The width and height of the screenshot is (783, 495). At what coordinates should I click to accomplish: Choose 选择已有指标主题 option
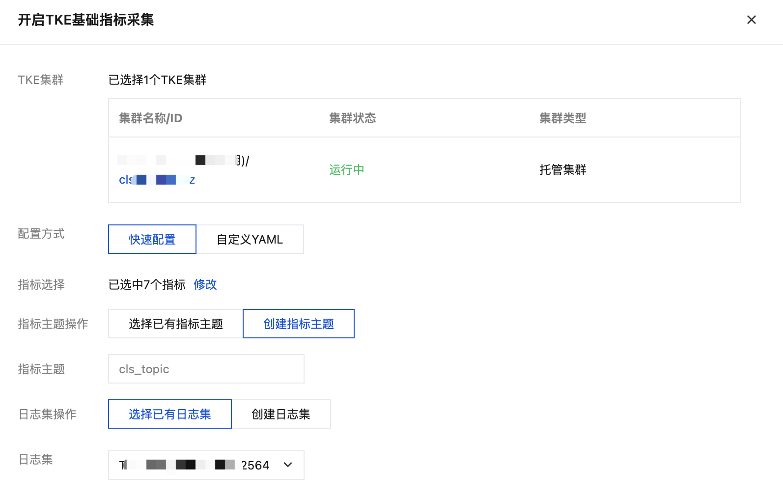(175, 324)
